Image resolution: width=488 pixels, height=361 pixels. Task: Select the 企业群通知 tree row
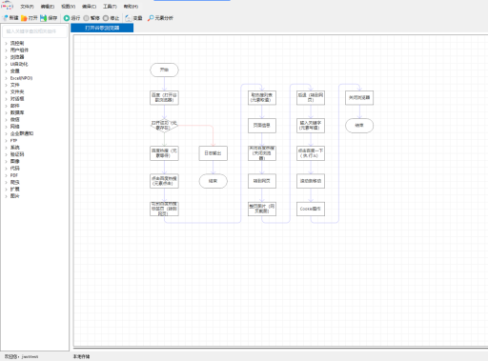coord(22,133)
